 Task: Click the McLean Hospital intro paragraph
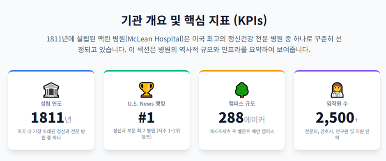click(194, 44)
